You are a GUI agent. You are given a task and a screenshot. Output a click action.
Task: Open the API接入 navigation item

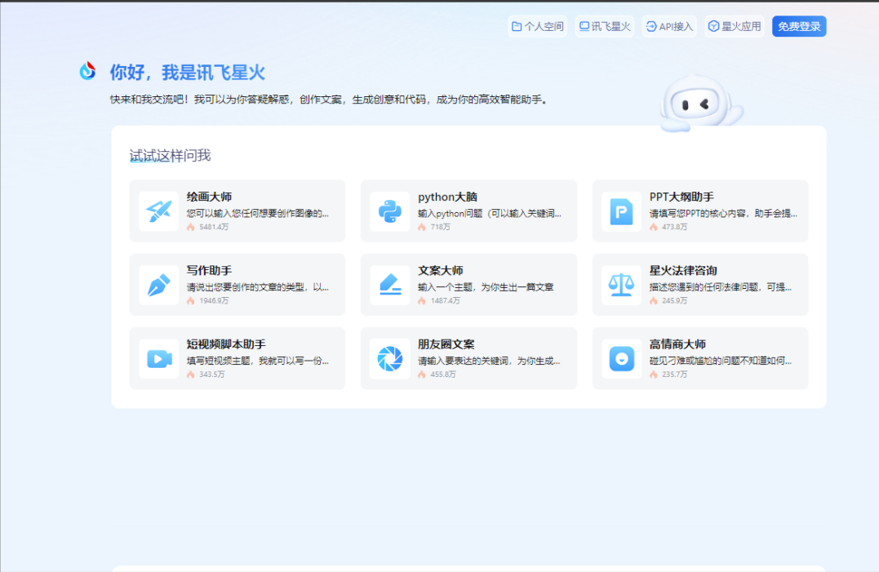[668, 26]
